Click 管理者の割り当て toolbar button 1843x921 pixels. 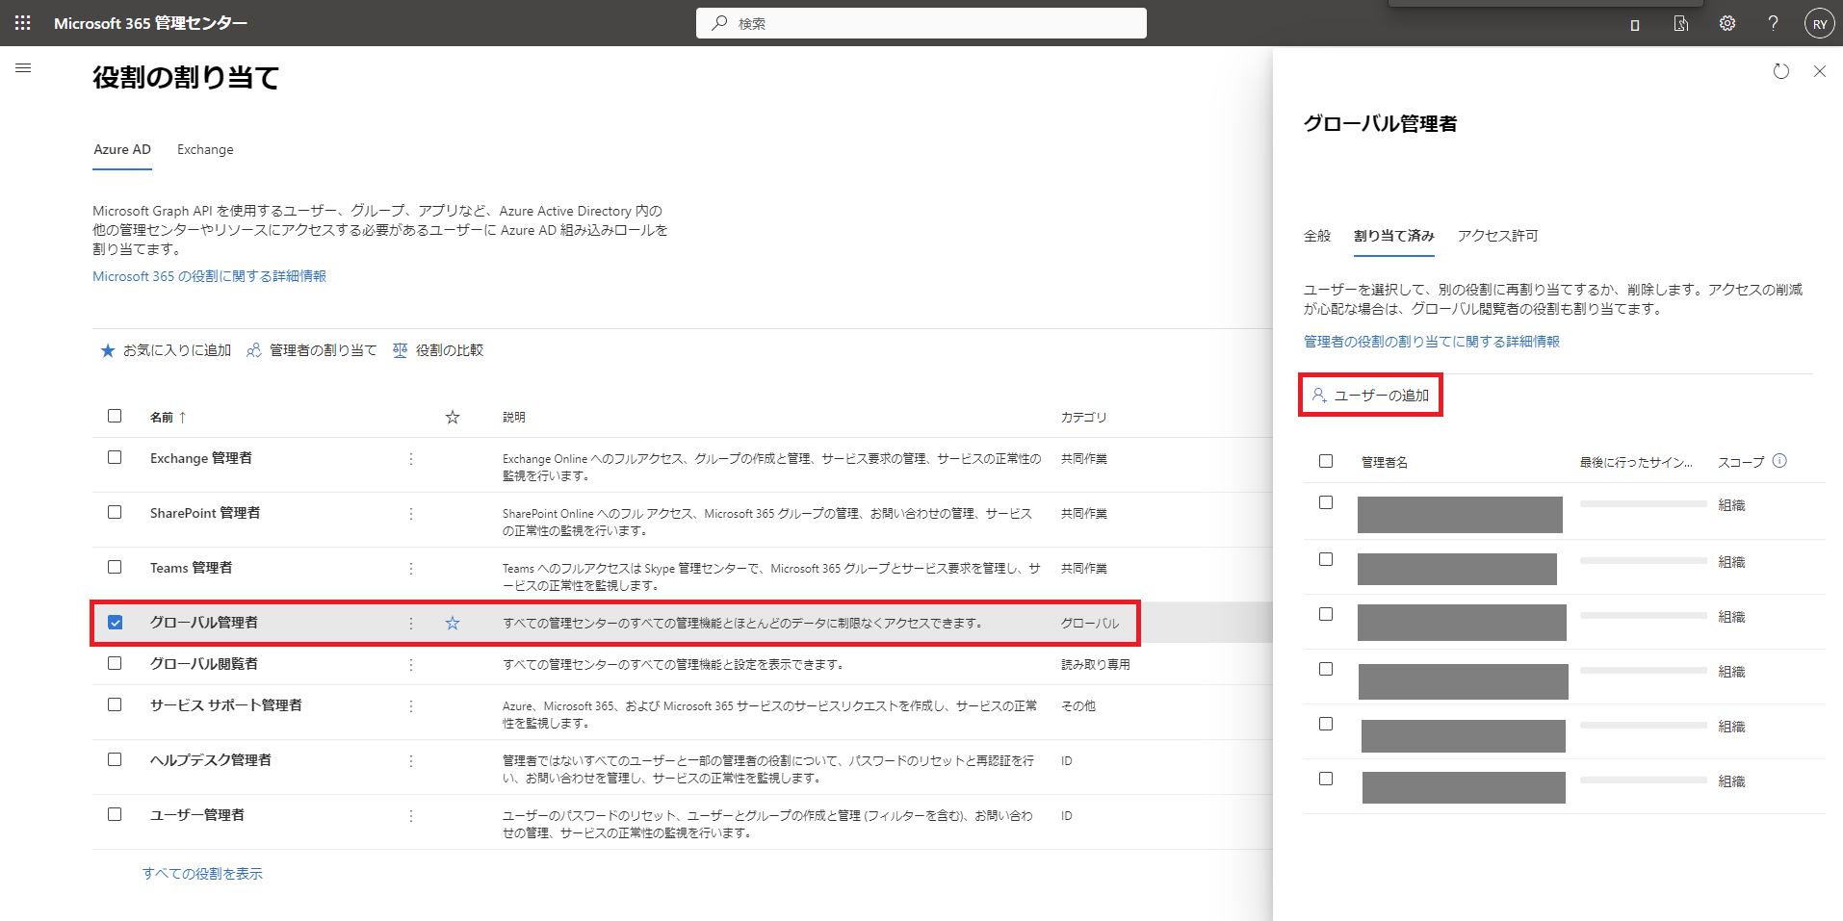coord(312,350)
